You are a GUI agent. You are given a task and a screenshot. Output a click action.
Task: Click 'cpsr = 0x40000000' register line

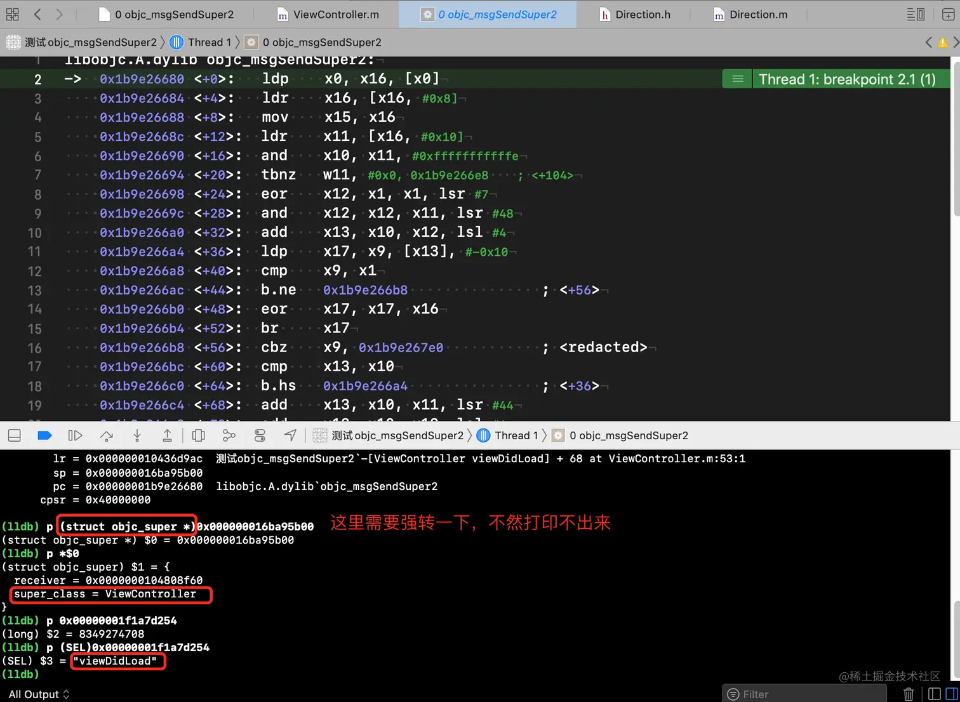(x=95, y=500)
